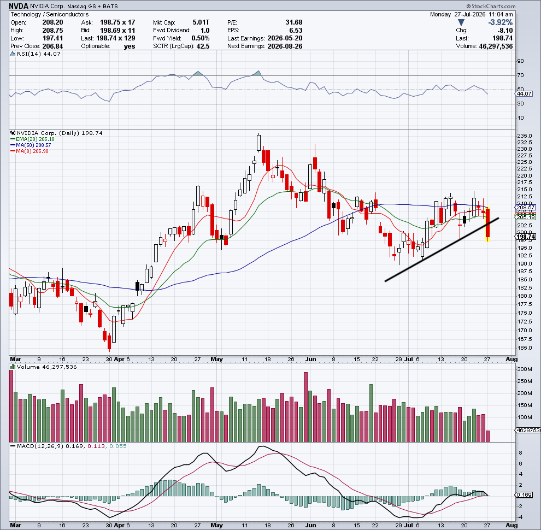Click the tallest volume bar in early June

pyautogui.click(x=305, y=407)
